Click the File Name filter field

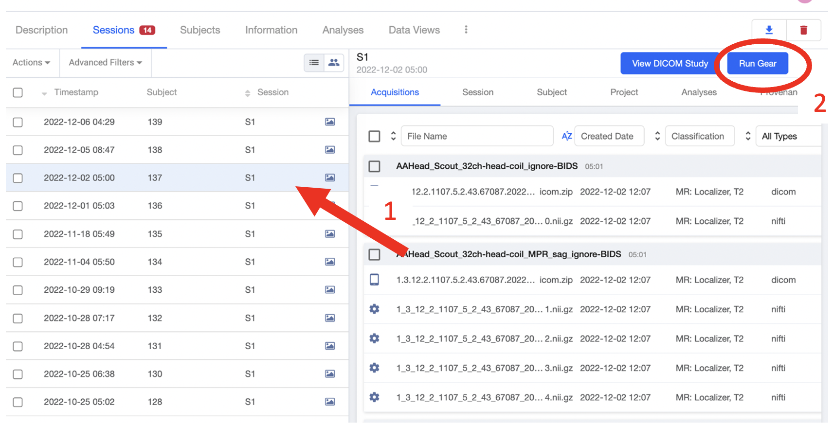pos(477,136)
